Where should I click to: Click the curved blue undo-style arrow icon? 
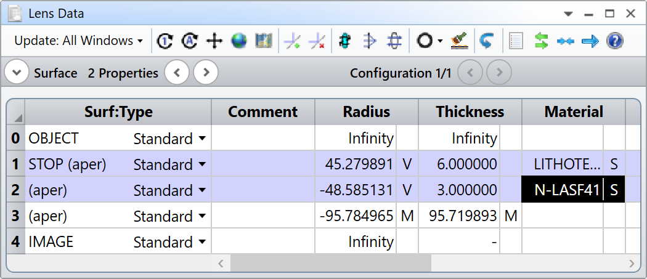[487, 41]
